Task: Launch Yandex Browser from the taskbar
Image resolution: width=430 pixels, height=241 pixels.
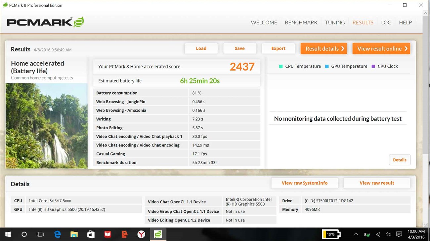Action: click(x=141, y=234)
